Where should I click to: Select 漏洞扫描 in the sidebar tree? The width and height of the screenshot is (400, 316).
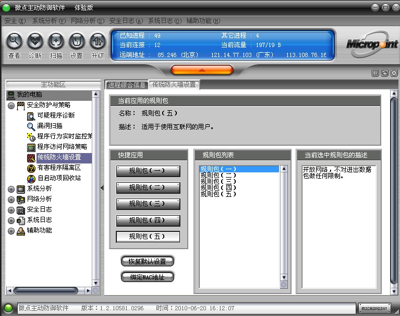[50, 126]
